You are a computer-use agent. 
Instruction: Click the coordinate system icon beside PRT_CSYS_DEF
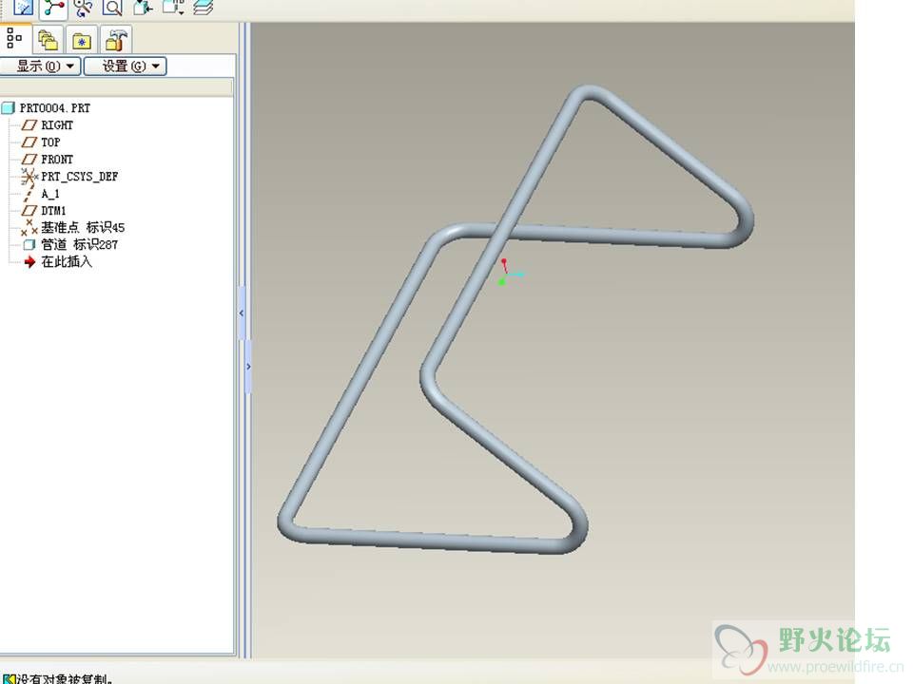pos(29,177)
